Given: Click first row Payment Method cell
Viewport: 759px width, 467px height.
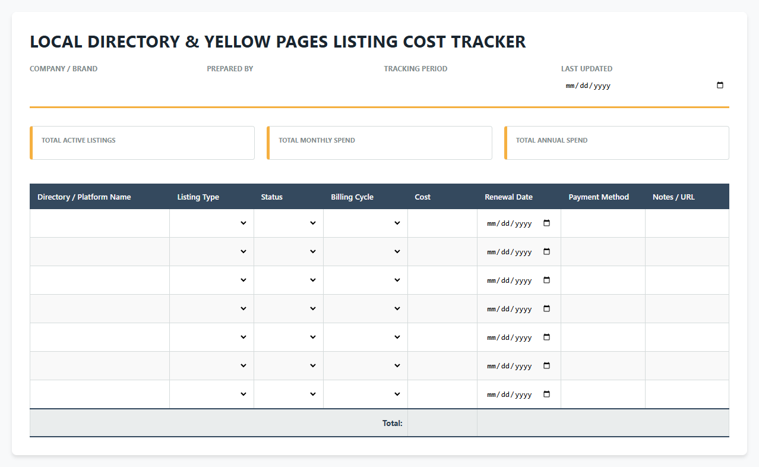Looking at the screenshot, I should tap(603, 223).
